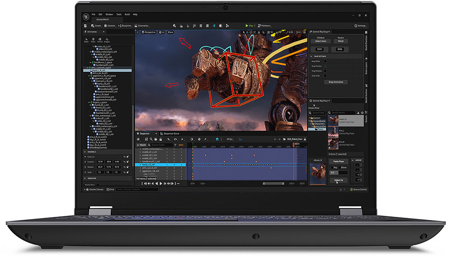The image size is (452, 256).
Task: Click the Snap Animation button
Action: 336,82
